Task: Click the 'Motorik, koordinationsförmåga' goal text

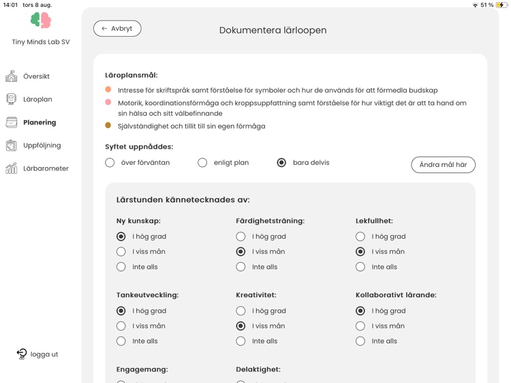Action: (292, 108)
